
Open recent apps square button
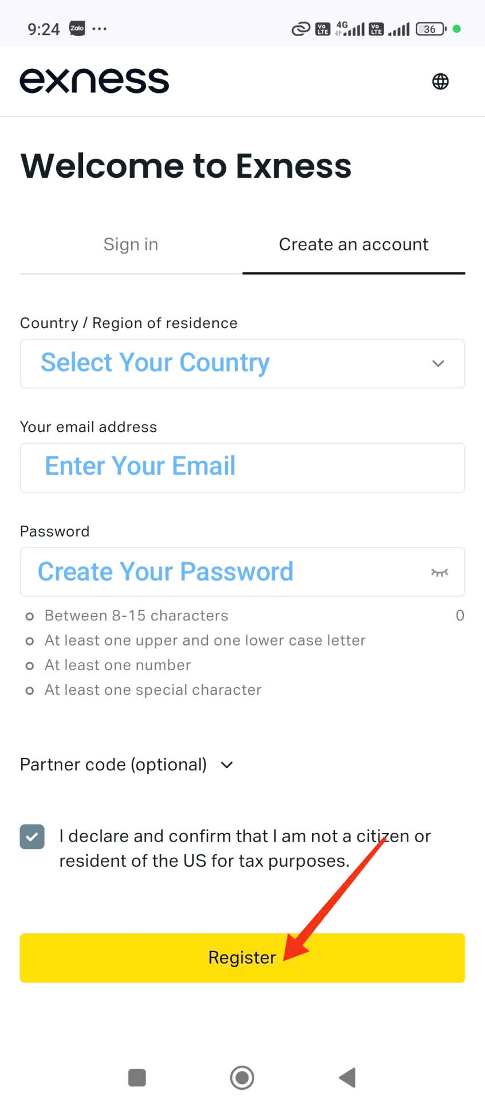pyautogui.click(x=137, y=1078)
